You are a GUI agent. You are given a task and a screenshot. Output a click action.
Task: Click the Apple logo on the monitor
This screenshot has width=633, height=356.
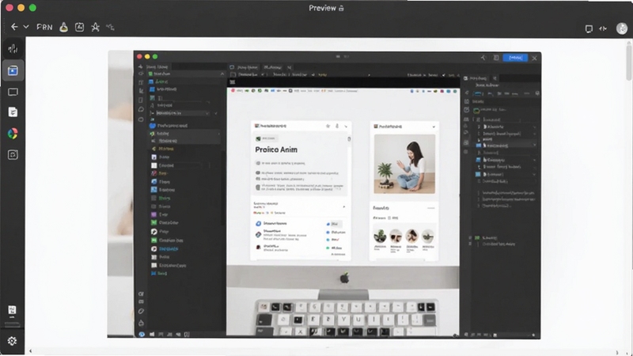tap(344, 278)
